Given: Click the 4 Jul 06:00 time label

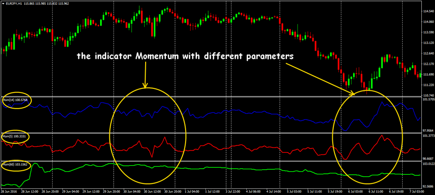Looking at the screenshot, I should click(x=254, y=191).
